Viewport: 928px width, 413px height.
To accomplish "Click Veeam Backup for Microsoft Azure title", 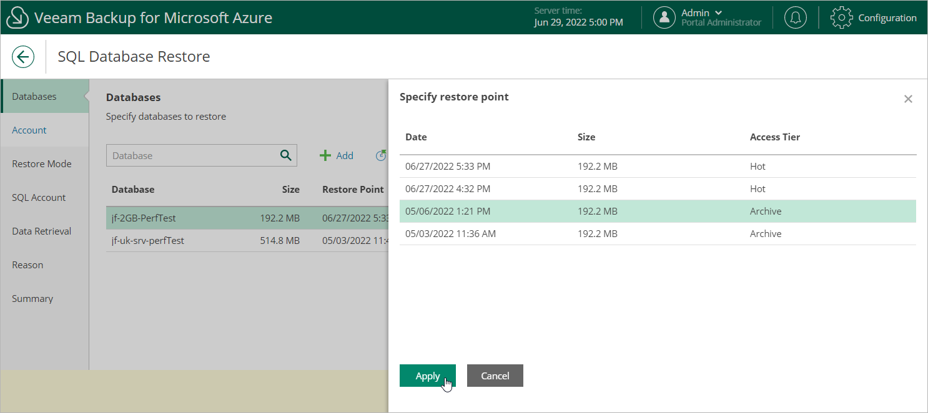I will coord(154,17).
